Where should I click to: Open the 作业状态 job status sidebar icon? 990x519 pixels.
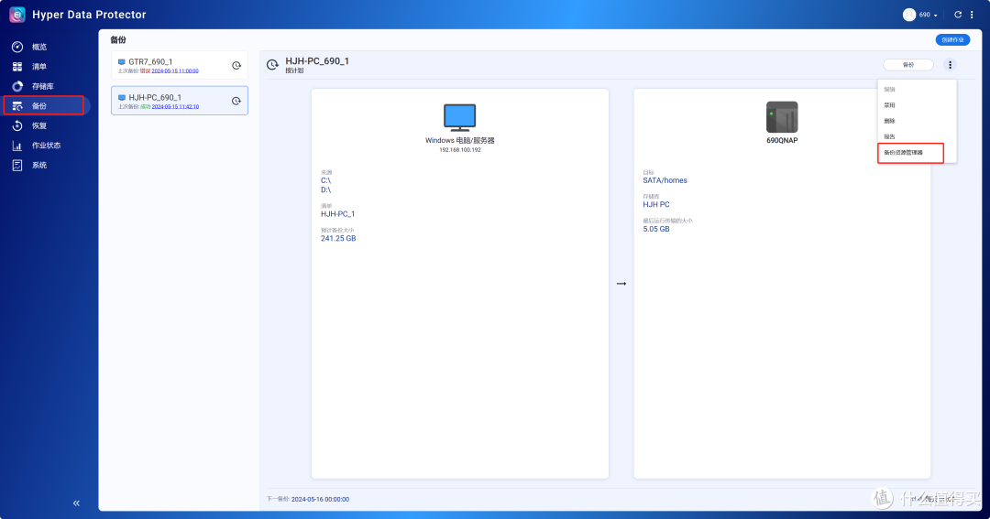coord(17,146)
